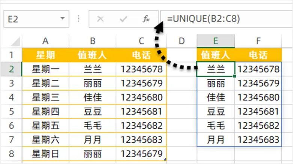Screen dimensions: 293x164
Task: Select cell C5 with 12345681
Action: coord(141,112)
